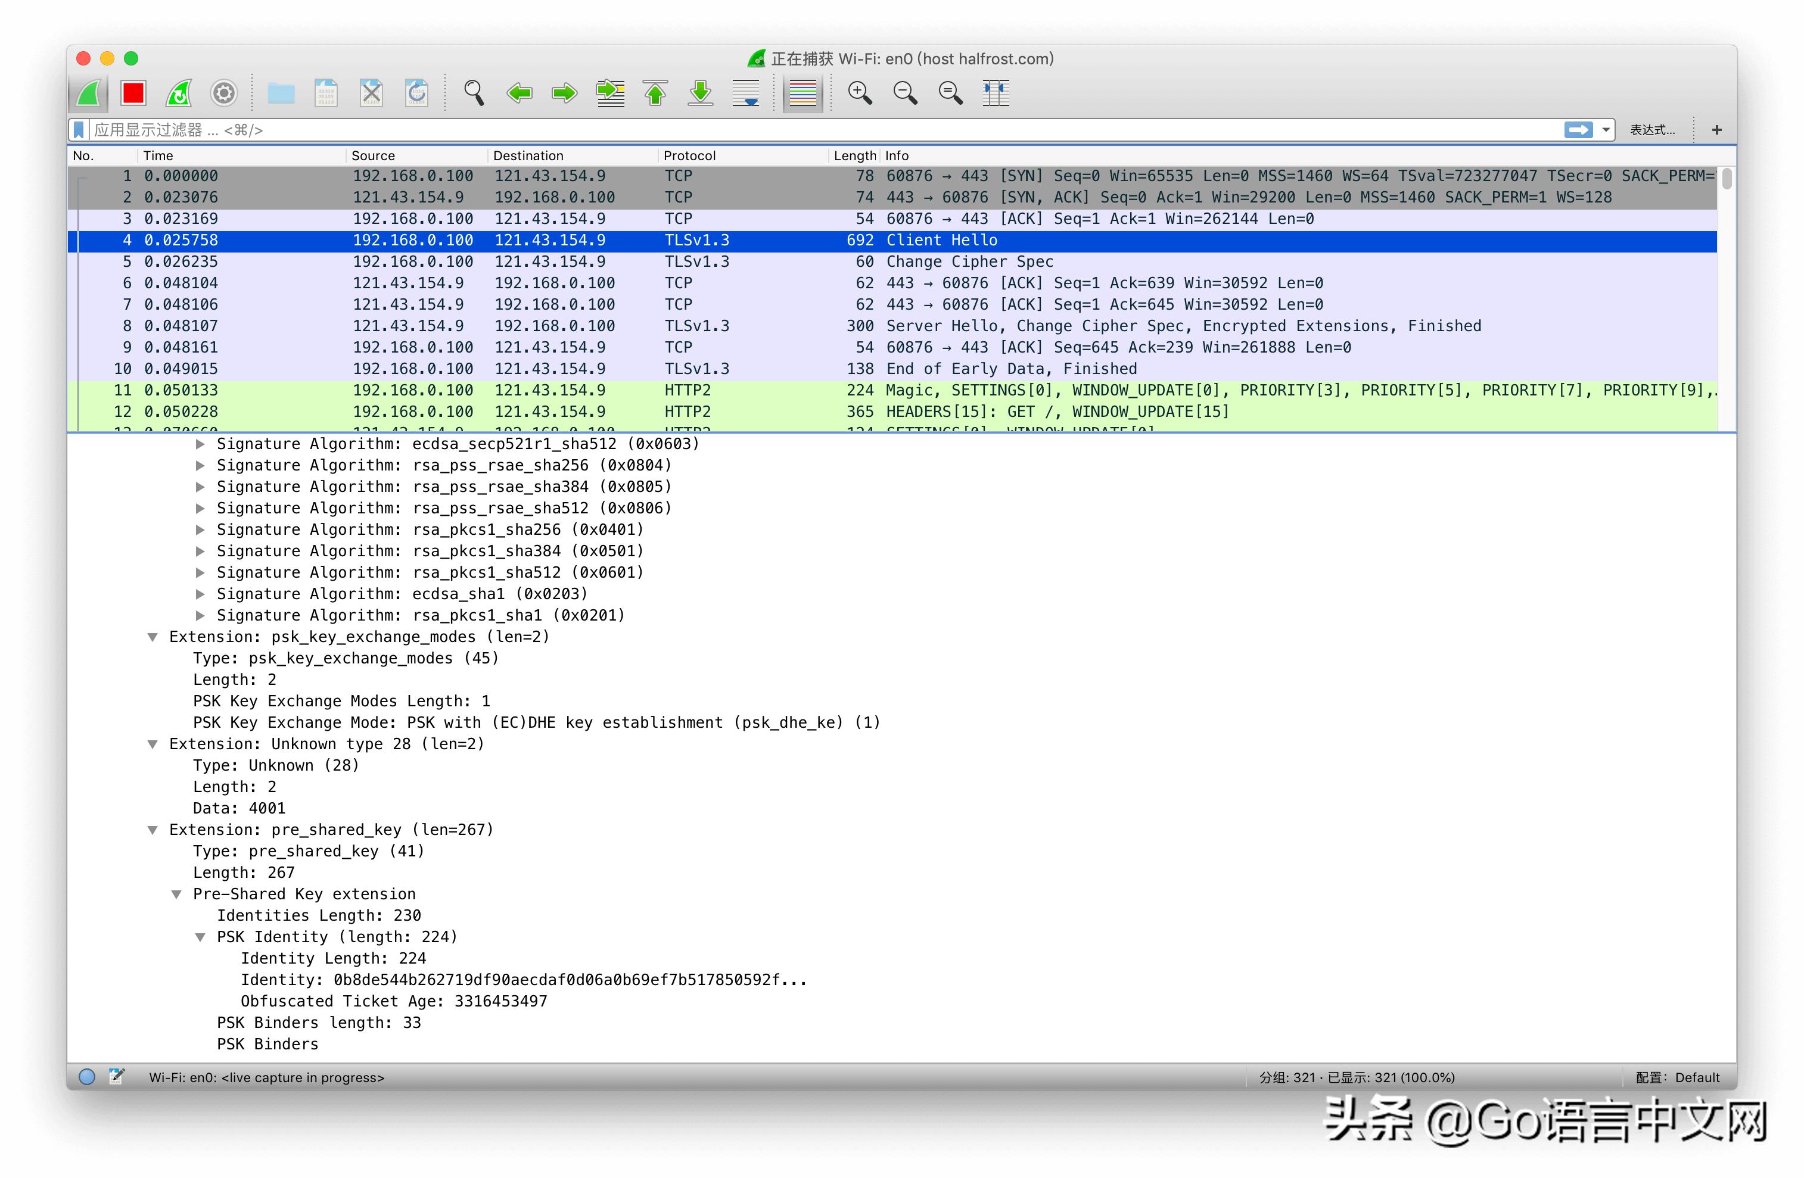The width and height of the screenshot is (1804, 1178).
Task: Open the filter history dropdown arrow
Action: [x=1606, y=130]
